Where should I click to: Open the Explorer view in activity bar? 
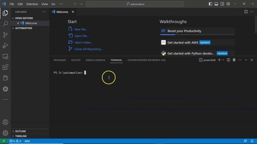point(5,13)
